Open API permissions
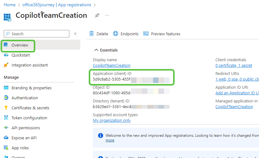 point(26,128)
